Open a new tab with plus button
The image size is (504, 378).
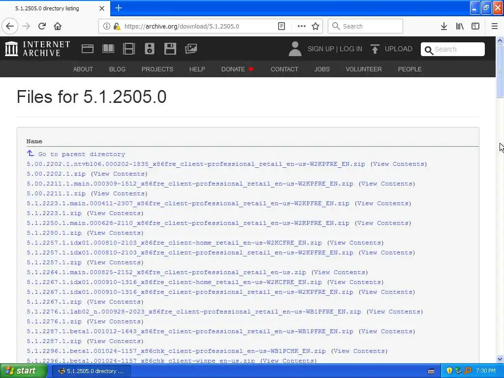(119, 8)
